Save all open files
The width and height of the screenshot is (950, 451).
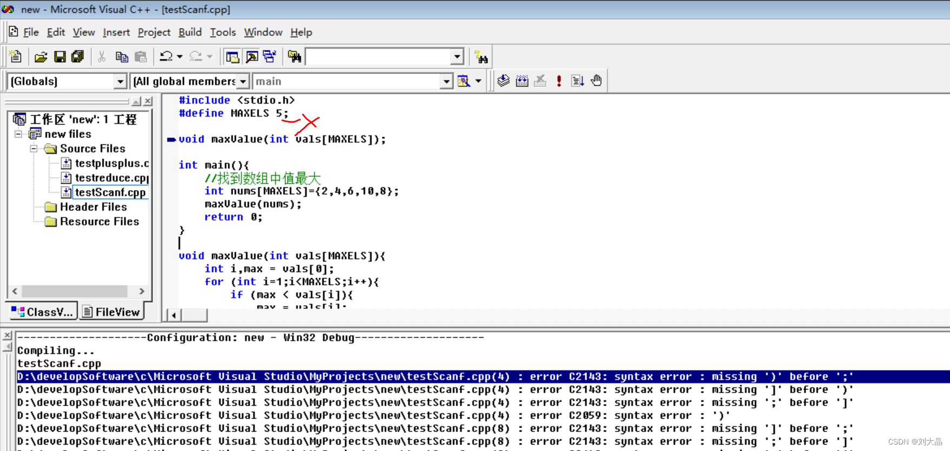[x=78, y=57]
